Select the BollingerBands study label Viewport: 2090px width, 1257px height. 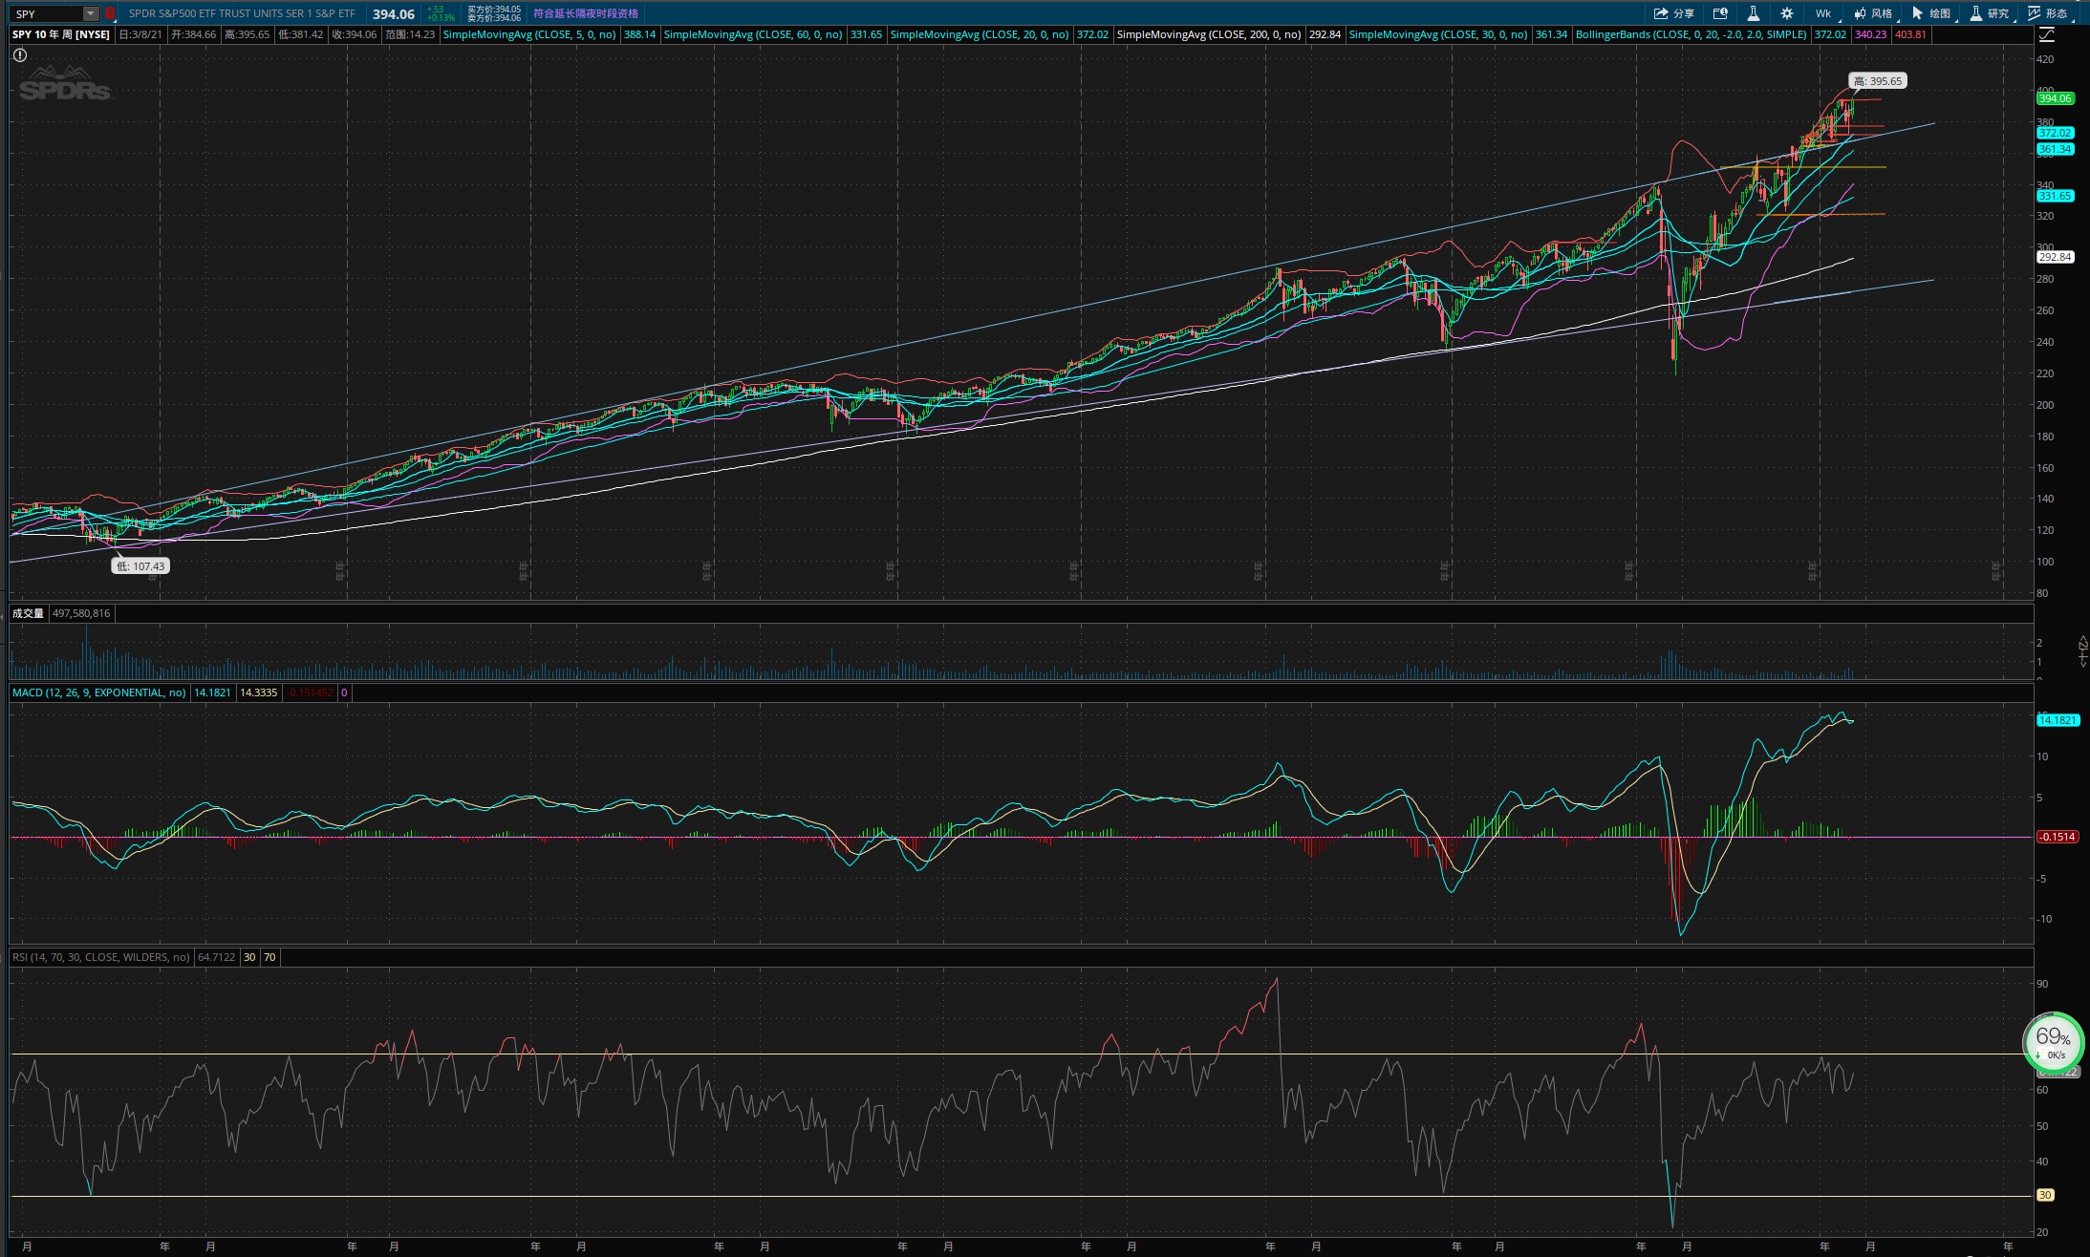point(1691,34)
